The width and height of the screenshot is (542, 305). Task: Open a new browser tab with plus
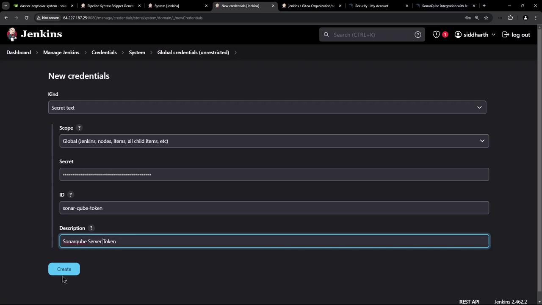click(484, 6)
